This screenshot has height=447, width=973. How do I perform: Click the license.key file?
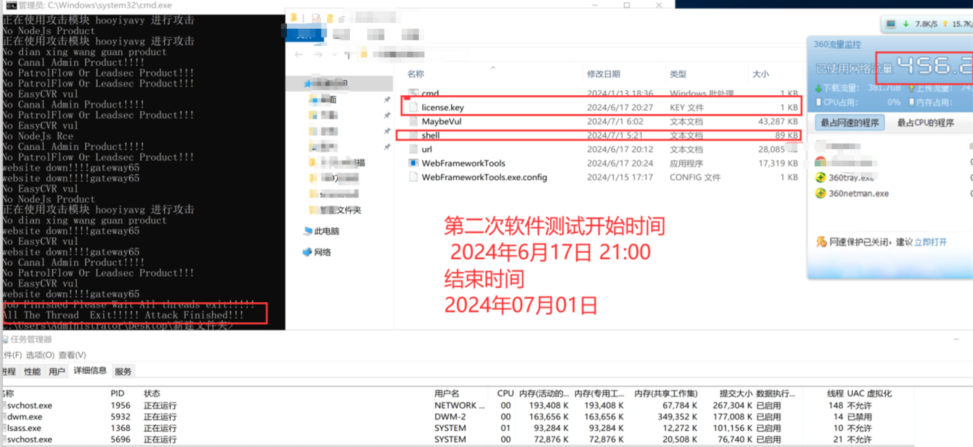pos(444,107)
